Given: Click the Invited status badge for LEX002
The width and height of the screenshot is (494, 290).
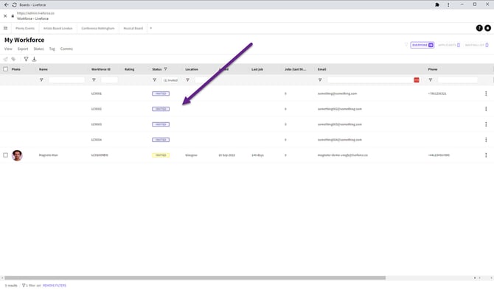Looking at the screenshot, I should (161, 109).
